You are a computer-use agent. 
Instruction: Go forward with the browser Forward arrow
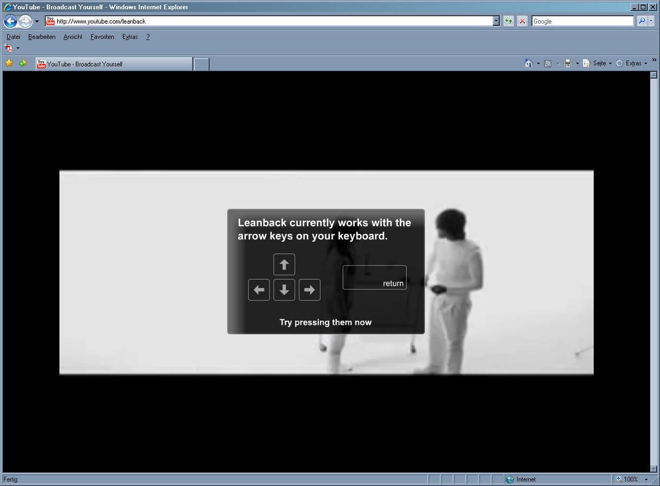click(25, 21)
